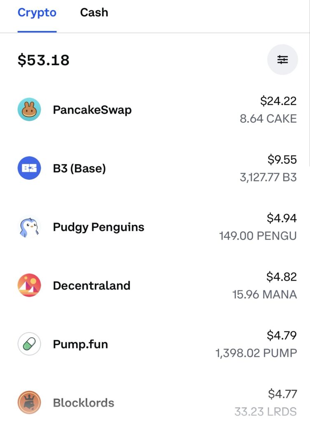Select the Pudgy Penguins asset name
Viewport: 310px width, 422px height.
pos(98,227)
